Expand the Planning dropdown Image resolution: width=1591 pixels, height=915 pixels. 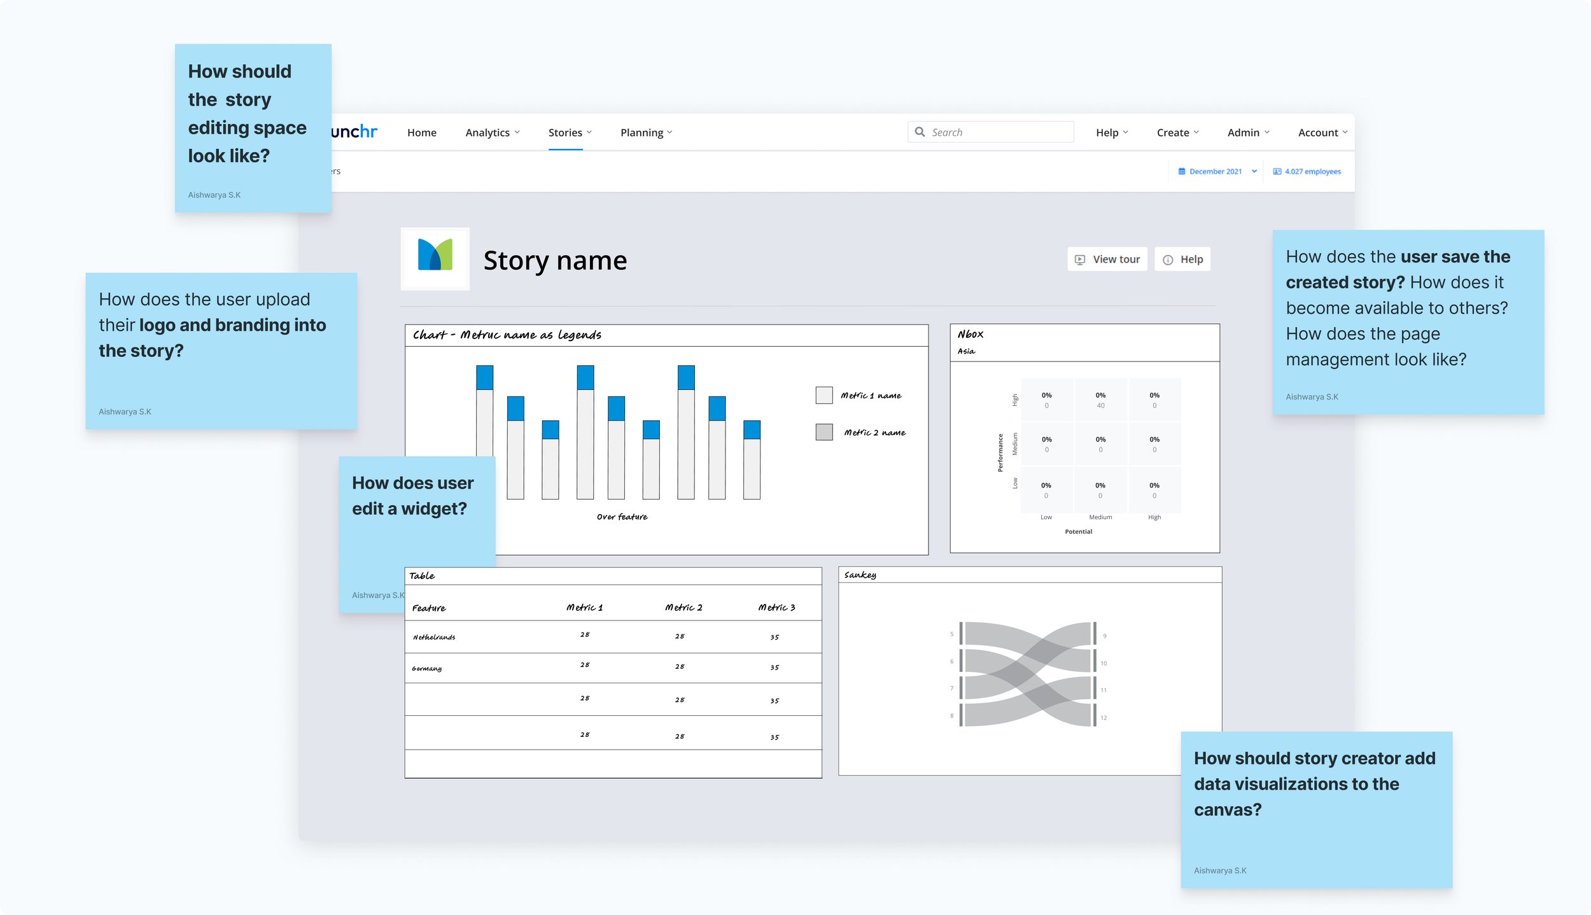(646, 132)
